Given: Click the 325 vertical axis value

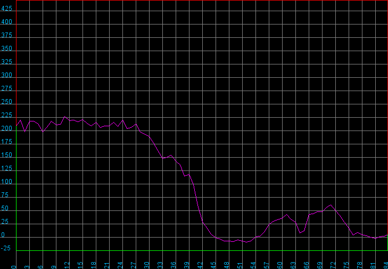Looking at the screenshot, I should 6,62.
